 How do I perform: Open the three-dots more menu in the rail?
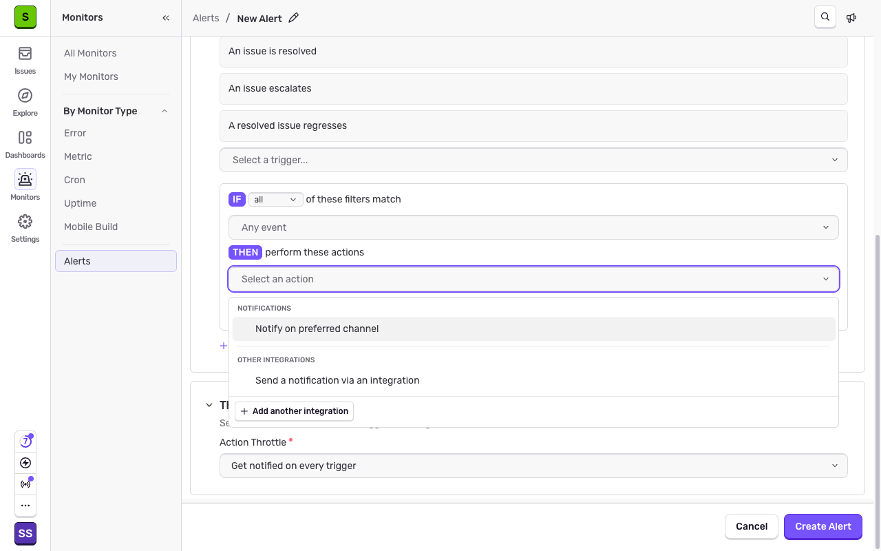pyautogui.click(x=25, y=506)
